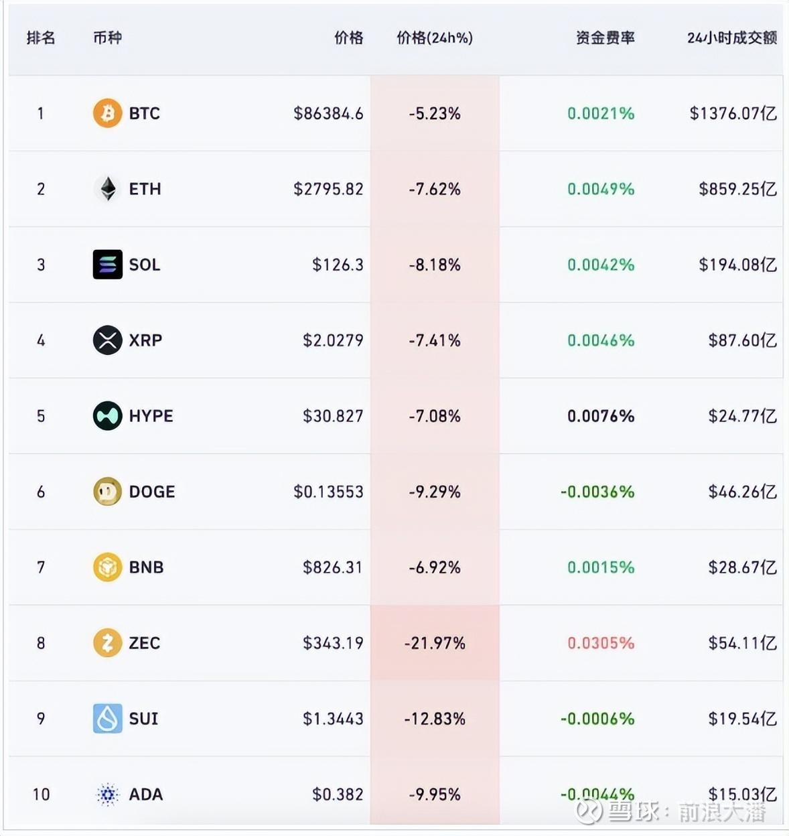789x836 pixels.
Task: Click the Zcash ZEC icon
Action: pyautogui.click(x=107, y=643)
